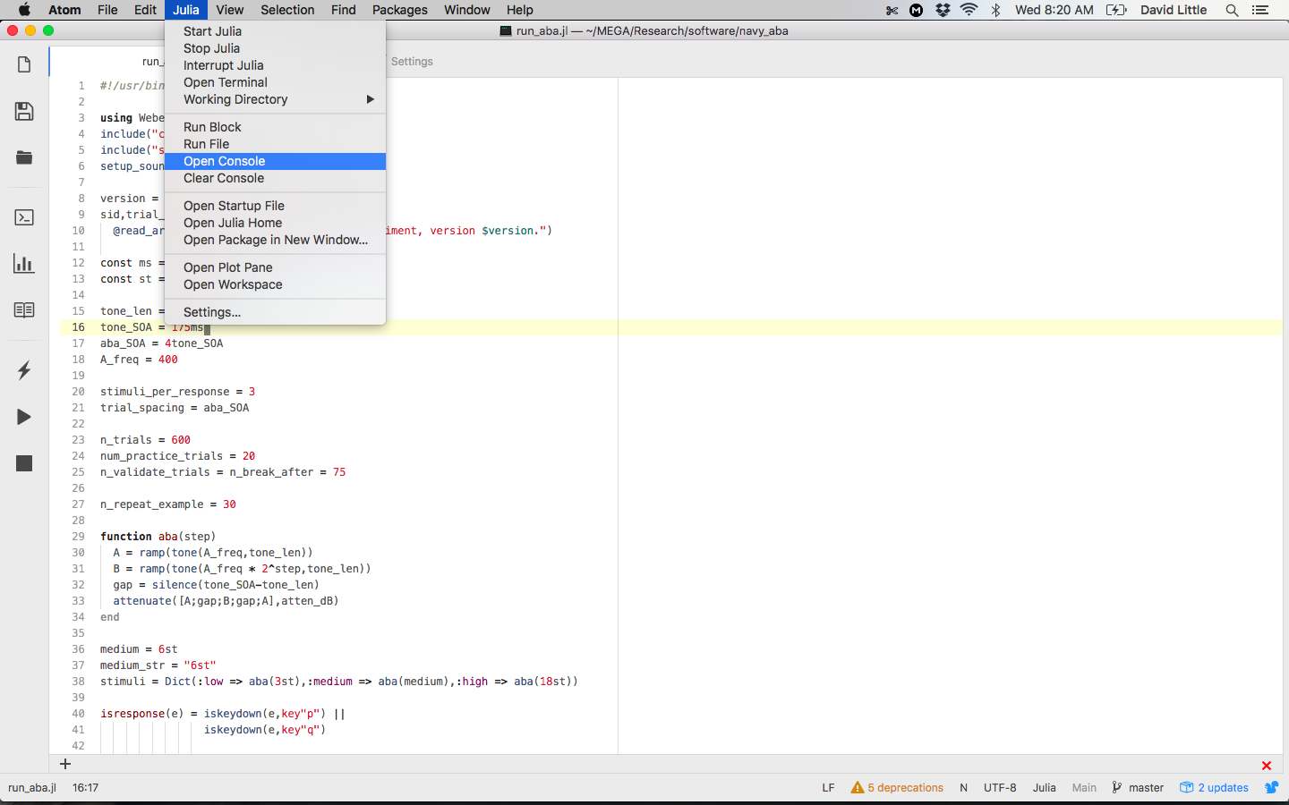Open the Find menu

[x=344, y=10]
